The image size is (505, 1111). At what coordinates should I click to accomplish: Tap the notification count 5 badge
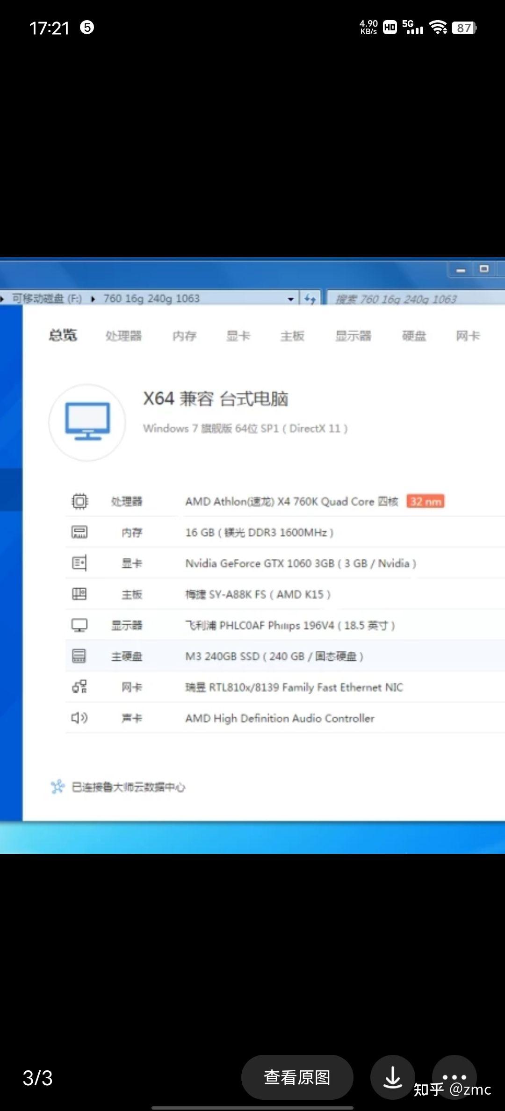(87, 27)
